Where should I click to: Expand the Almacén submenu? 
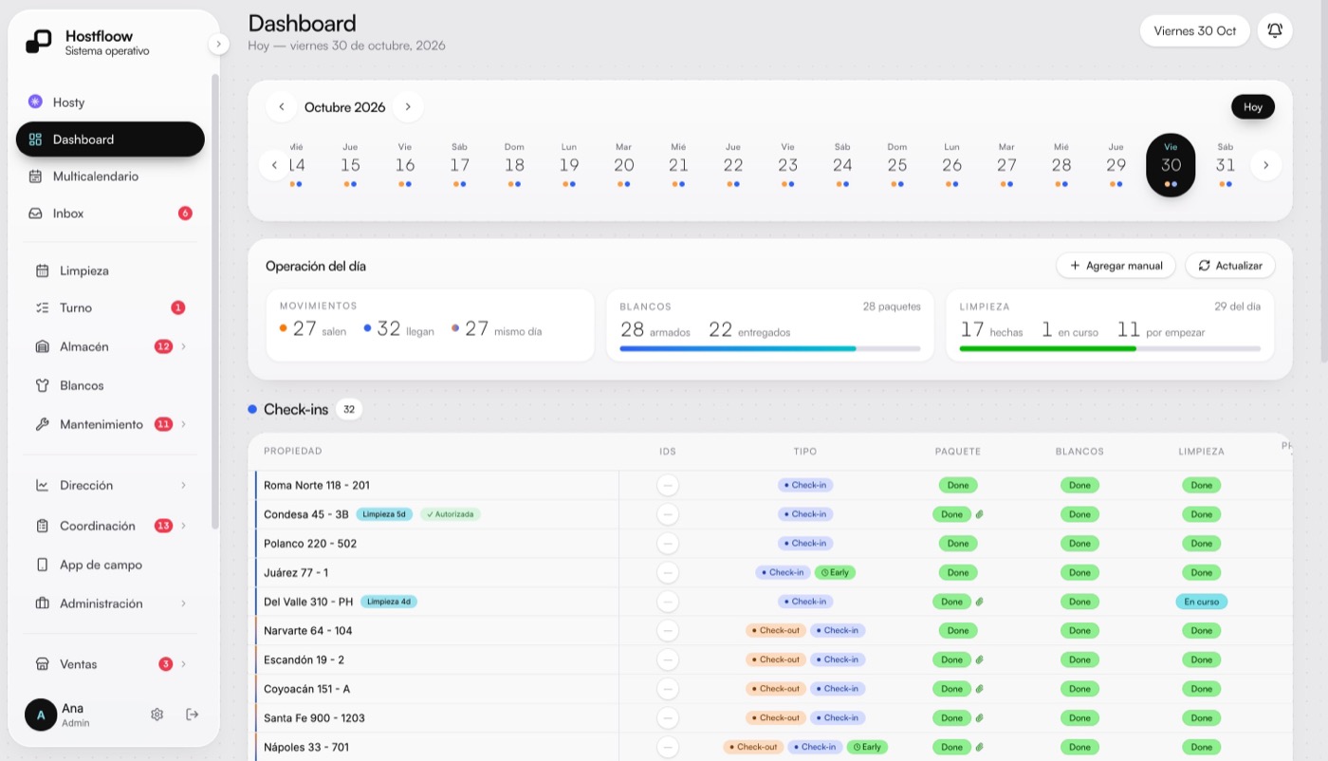pyautogui.click(x=183, y=346)
